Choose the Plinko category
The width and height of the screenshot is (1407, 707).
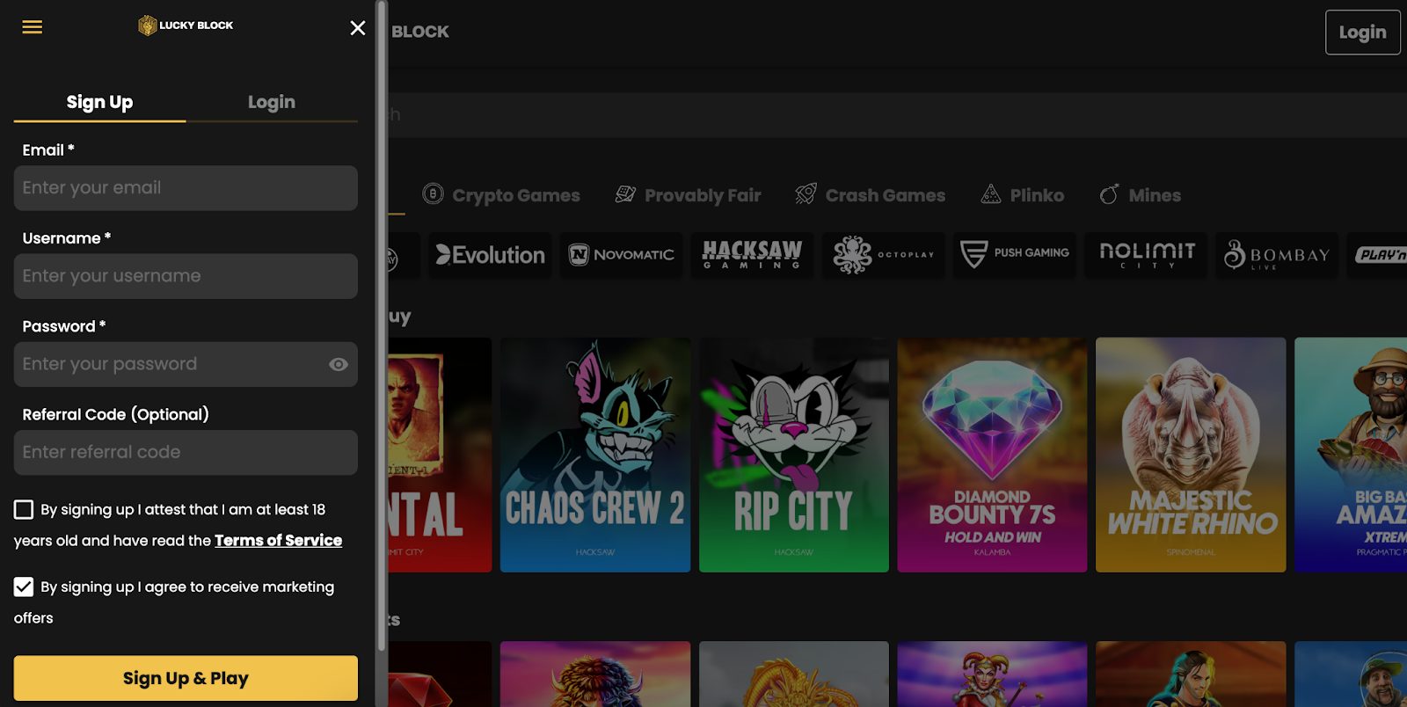[x=1023, y=195]
